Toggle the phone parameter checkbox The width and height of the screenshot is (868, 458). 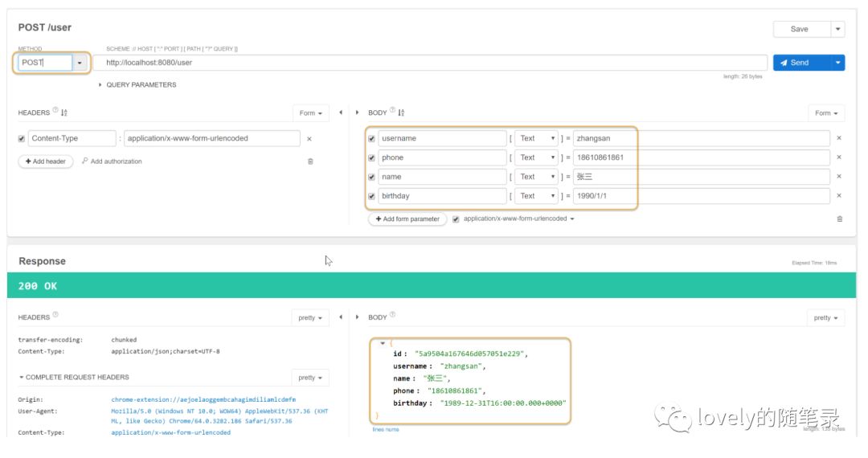click(371, 158)
